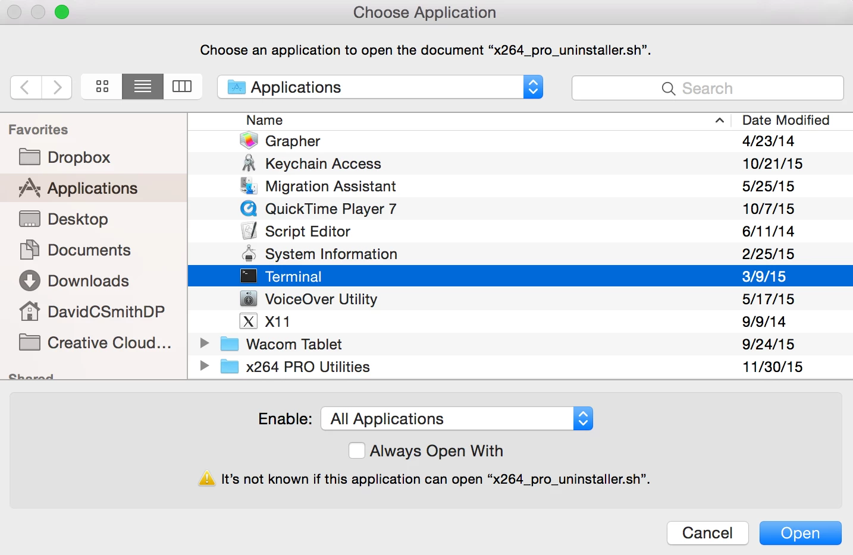Click the X11 app icon
This screenshot has height=555, width=853.
249,321
